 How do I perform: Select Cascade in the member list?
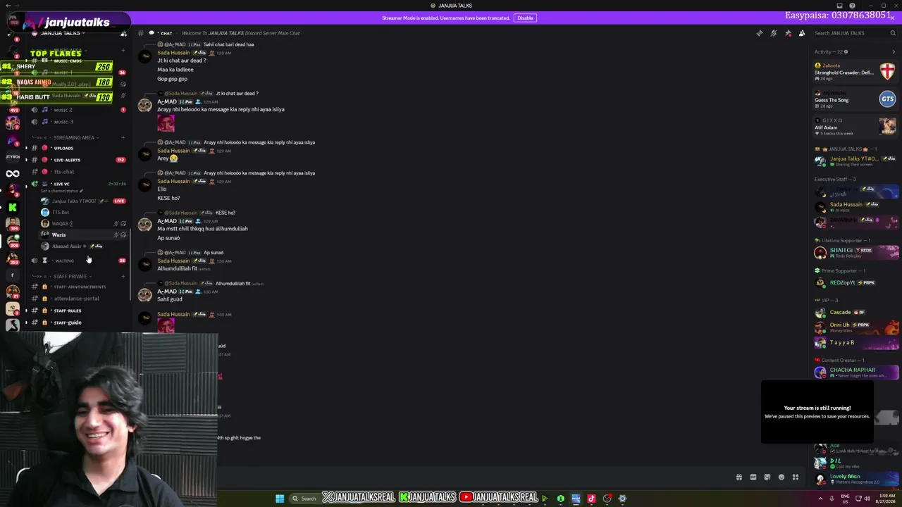(x=855, y=313)
